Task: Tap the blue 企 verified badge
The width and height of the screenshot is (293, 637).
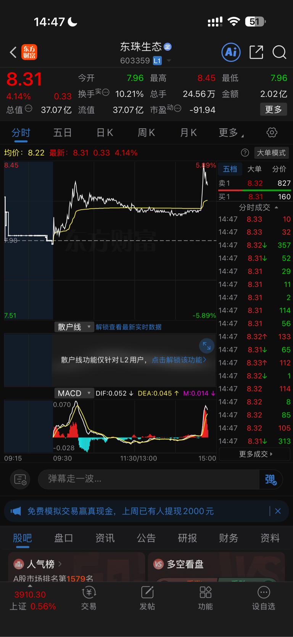Action: click(x=167, y=47)
